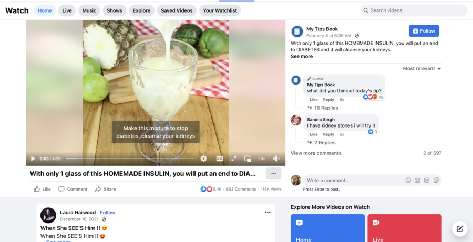Click the February 8 post timestamp
473x242 pixels.
(329, 36)
